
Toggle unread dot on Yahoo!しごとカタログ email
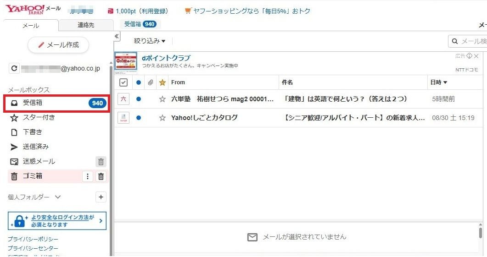pyautogui.click(x=138, y=118)
